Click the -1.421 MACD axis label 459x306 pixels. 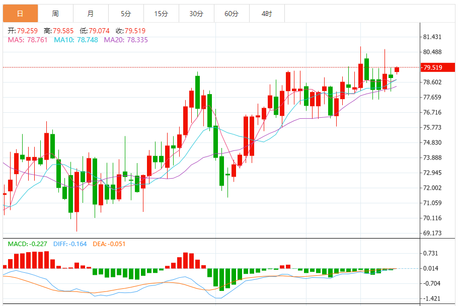pos(431,298)
